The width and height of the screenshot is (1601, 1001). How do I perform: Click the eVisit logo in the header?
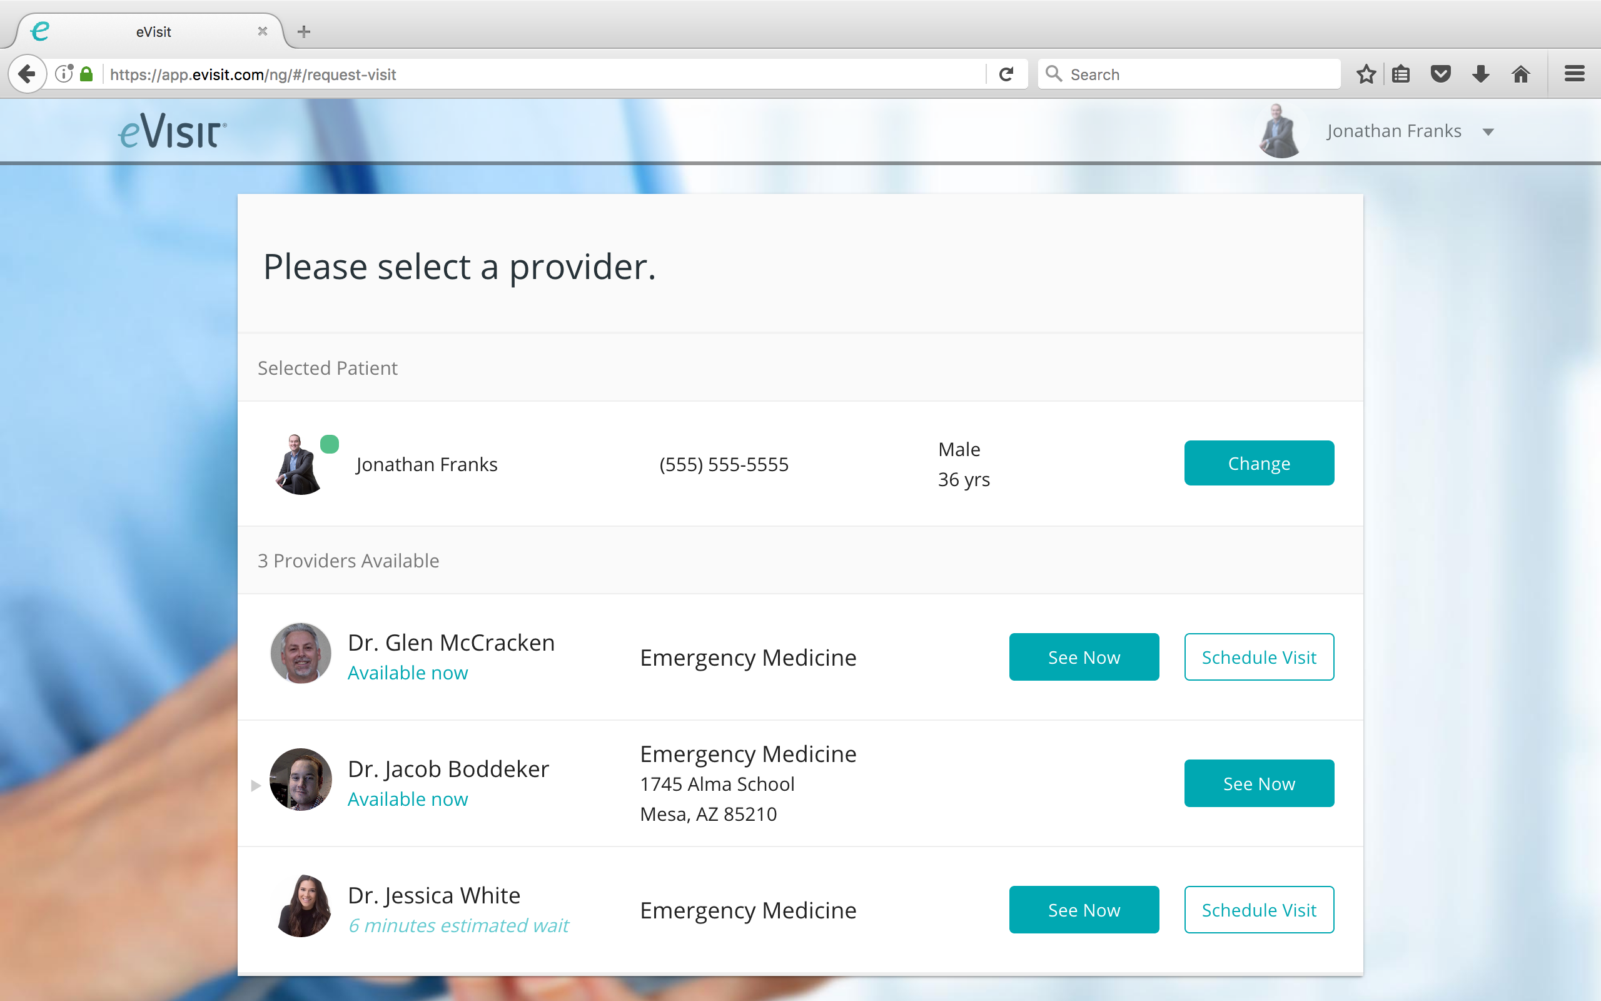[171, 130]
